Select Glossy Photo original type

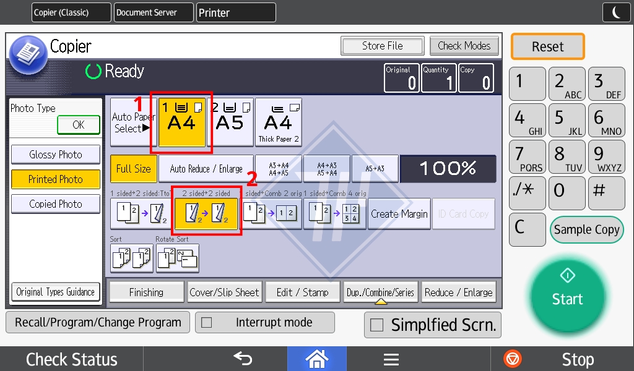[56, 155]
